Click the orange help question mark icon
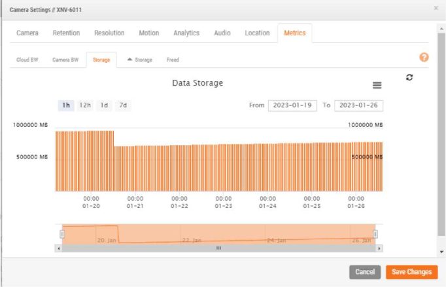Image resolution: width=446 pixels, height=287 pixels. pos(424,58)
